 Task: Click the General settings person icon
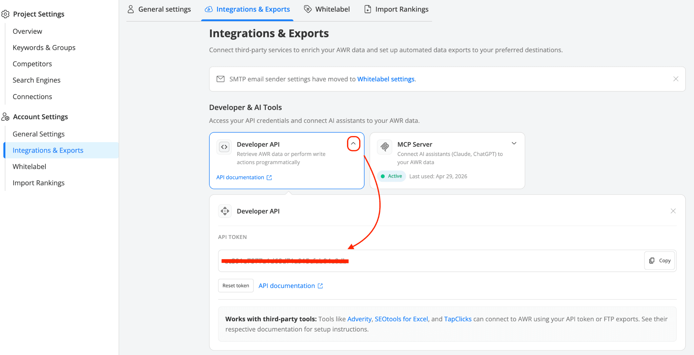(x=130, y=9)
